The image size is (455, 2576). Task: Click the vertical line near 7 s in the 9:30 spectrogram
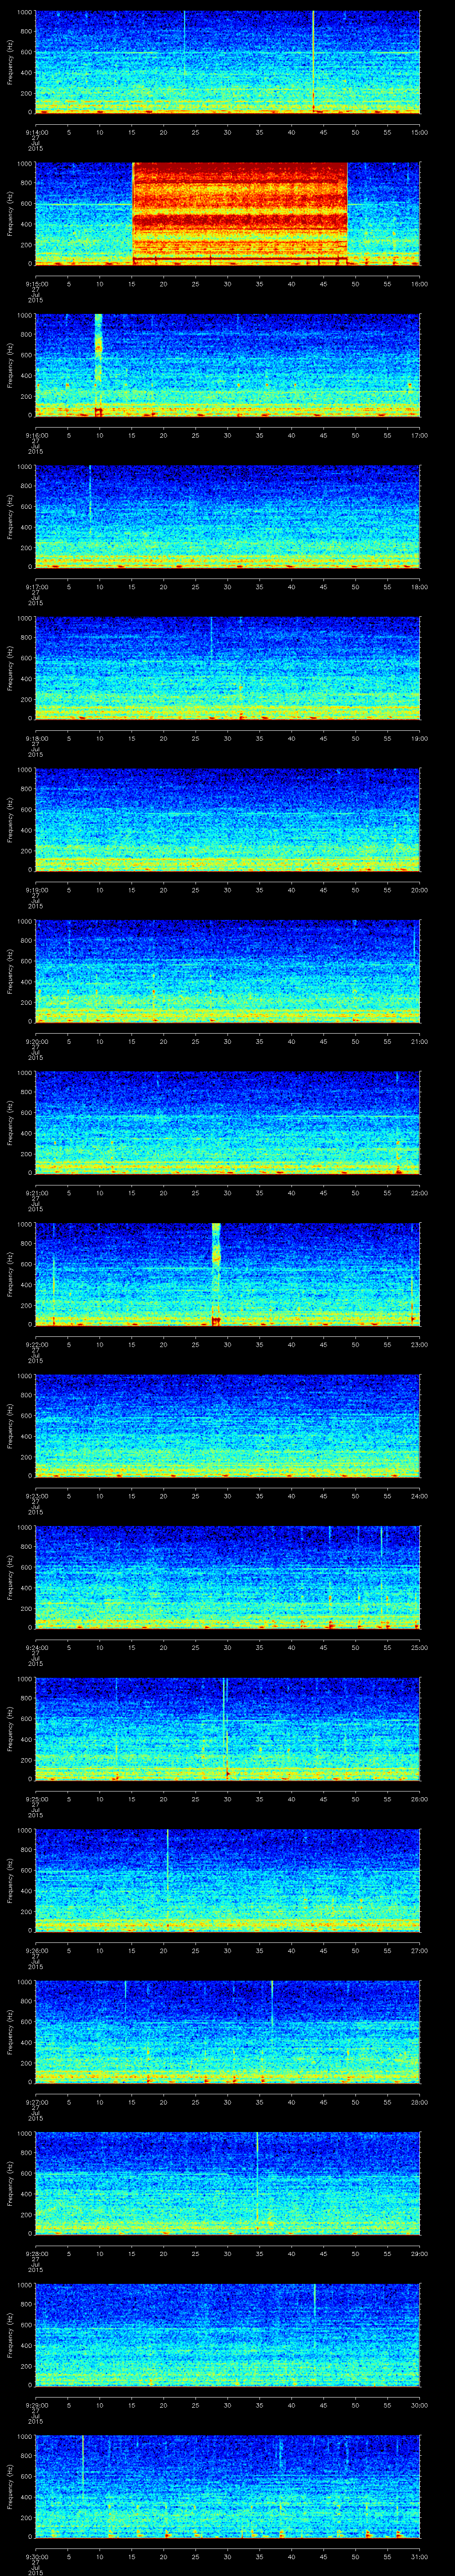[82, 2480]
